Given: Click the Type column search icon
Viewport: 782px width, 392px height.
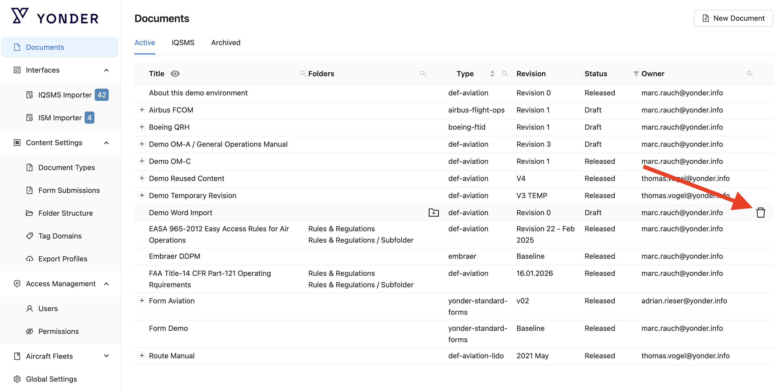Looking at the screenshot, I should click(505, 73).
